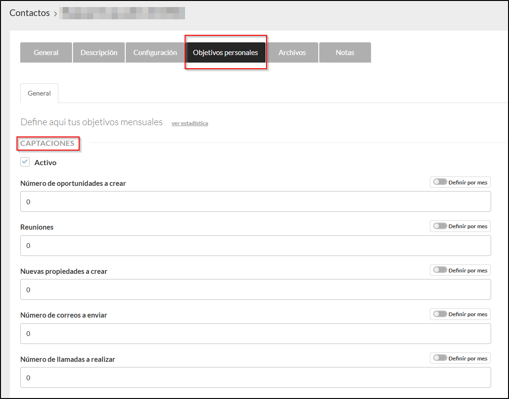
Task: Click the 'Número de llamadas a realizar' input
Action: pos(255,377)
